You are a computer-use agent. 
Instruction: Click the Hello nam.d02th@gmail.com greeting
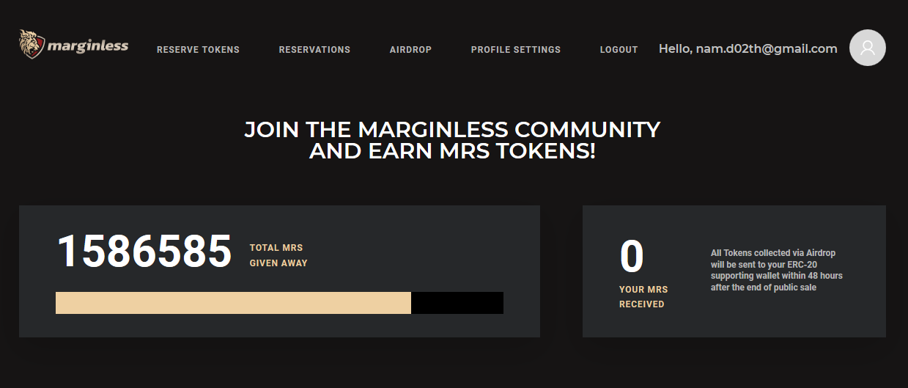coord(748,49)
